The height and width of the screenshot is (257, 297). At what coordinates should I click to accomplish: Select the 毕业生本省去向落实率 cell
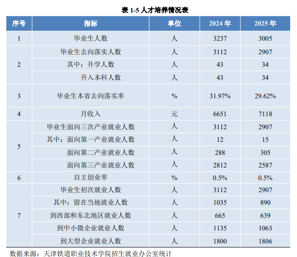point(91,96)
